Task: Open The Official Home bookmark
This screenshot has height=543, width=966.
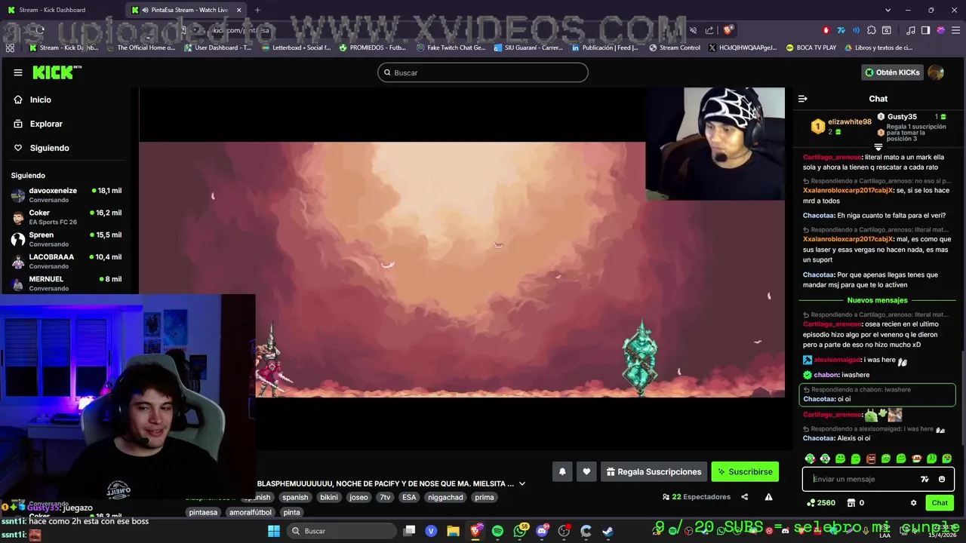Action: click(x=140, y=48)
